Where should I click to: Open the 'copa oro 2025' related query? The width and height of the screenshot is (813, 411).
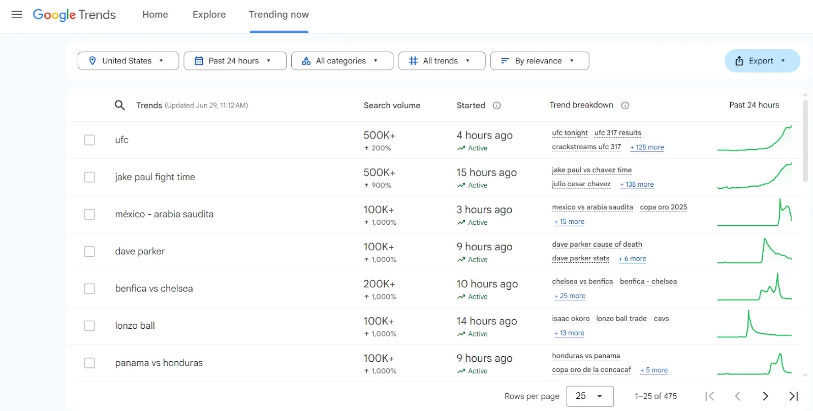coord(664,207)
